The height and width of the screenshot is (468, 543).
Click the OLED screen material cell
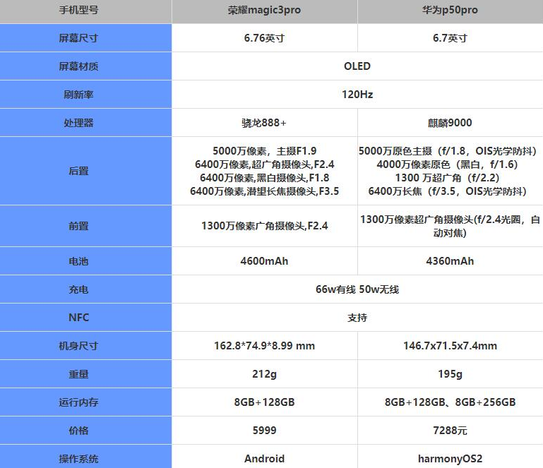click(357, 66)
